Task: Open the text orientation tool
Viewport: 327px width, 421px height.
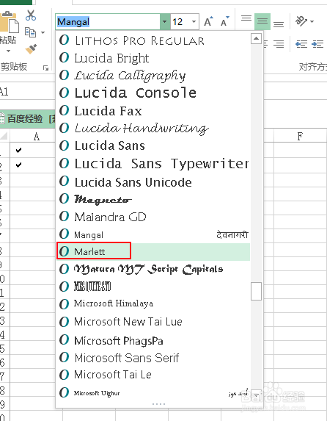Action: [x=301, y=21]
